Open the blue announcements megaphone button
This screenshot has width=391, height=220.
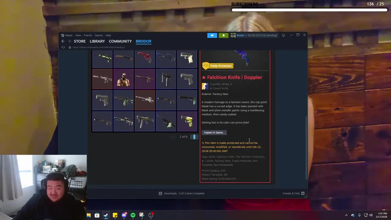[x=212, y=35]
